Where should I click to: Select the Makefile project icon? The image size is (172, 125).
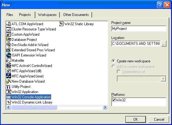coord(9,61)
